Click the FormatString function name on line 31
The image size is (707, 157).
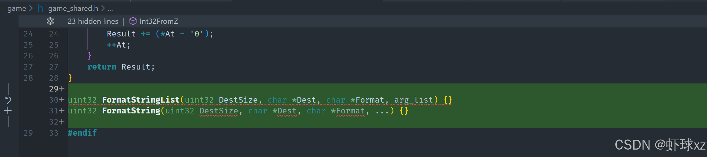pos(131,111)
